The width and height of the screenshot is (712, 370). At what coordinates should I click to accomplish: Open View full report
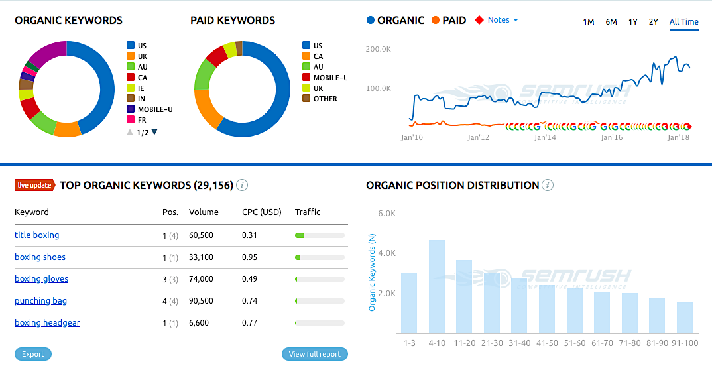pyautogui.click(x=314, y=354)
